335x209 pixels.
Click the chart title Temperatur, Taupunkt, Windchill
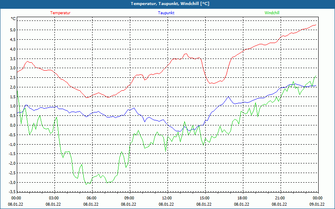170,4
